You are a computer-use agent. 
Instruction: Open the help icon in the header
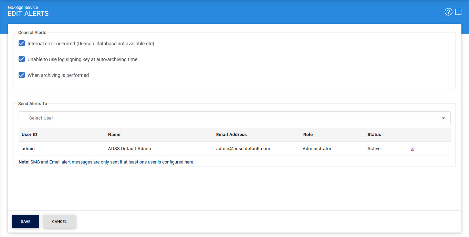coord(448,12)
